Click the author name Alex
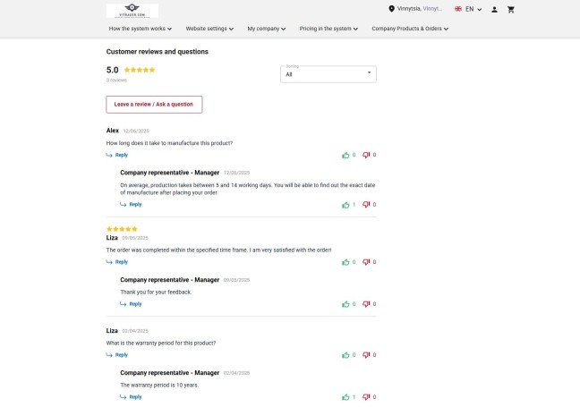This screenshot has width=580, height=407. point(113,131)
